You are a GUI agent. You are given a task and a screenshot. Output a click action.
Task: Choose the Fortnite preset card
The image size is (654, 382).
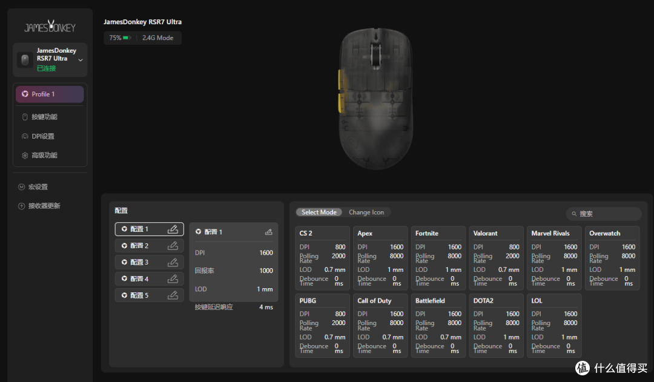pos(438,258)
